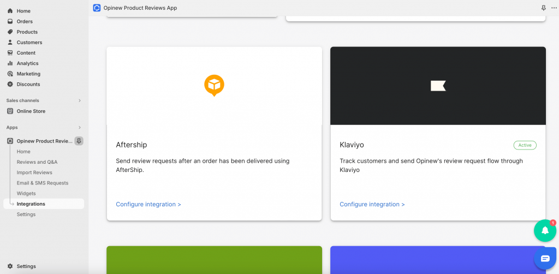Viewport: 559px width, 274px height.
Task: Click the Marketing target icon
Action: pos(10,74)
